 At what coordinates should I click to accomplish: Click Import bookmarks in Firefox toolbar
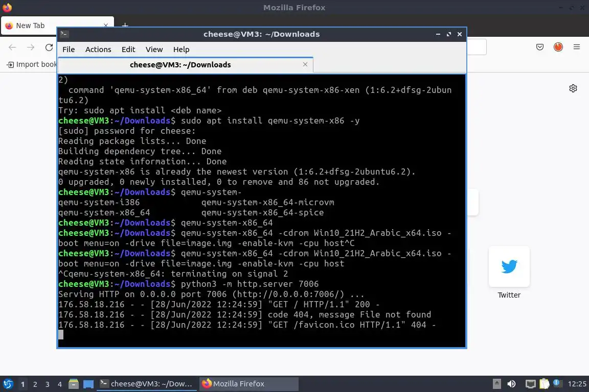[32, 64]
